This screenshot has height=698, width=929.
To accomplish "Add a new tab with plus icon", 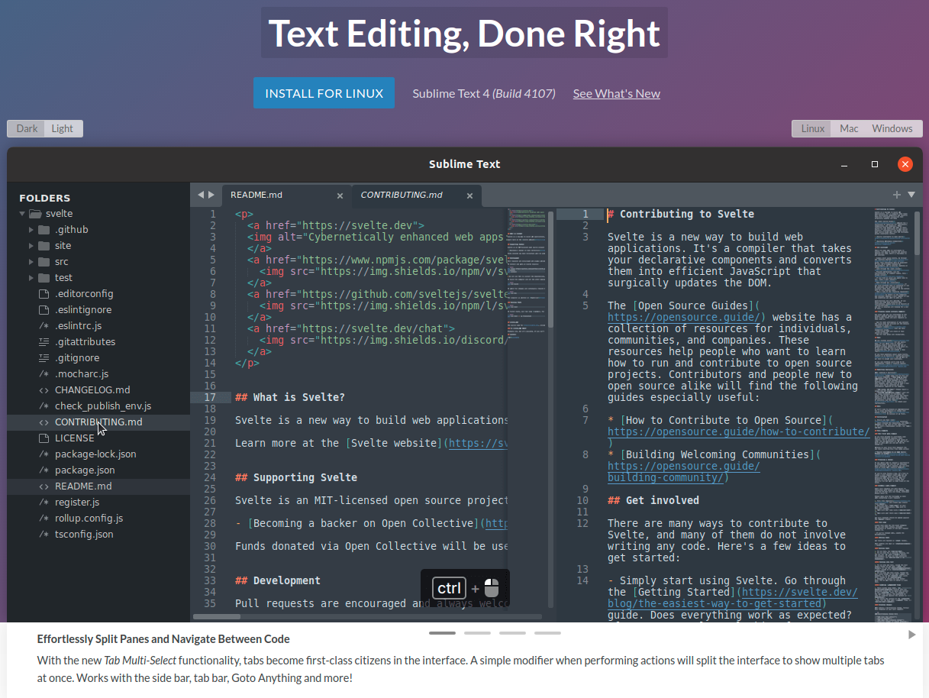I will coord(897,195).
